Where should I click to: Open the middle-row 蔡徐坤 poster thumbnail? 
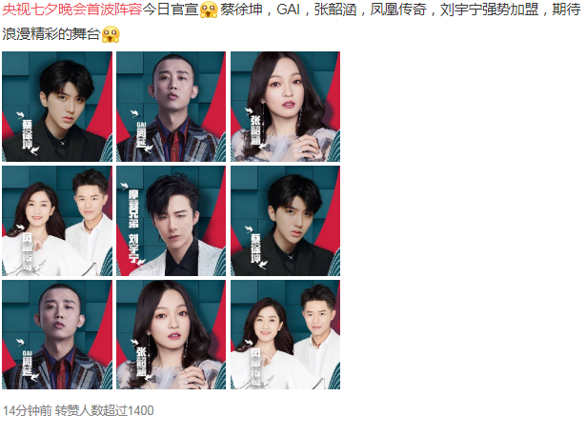pos(286,221)
